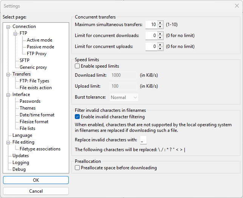243x198 pixels.
Task: Select Passive mode settings page
Action: click(40, 47)
